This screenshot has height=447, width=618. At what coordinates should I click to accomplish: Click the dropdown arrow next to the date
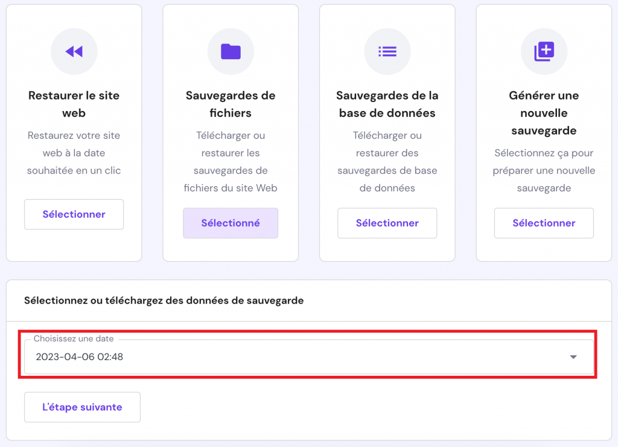point(573,357)
